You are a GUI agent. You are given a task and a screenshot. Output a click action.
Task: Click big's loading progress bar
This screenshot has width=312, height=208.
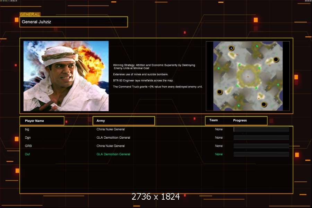(x=261, y=129)
